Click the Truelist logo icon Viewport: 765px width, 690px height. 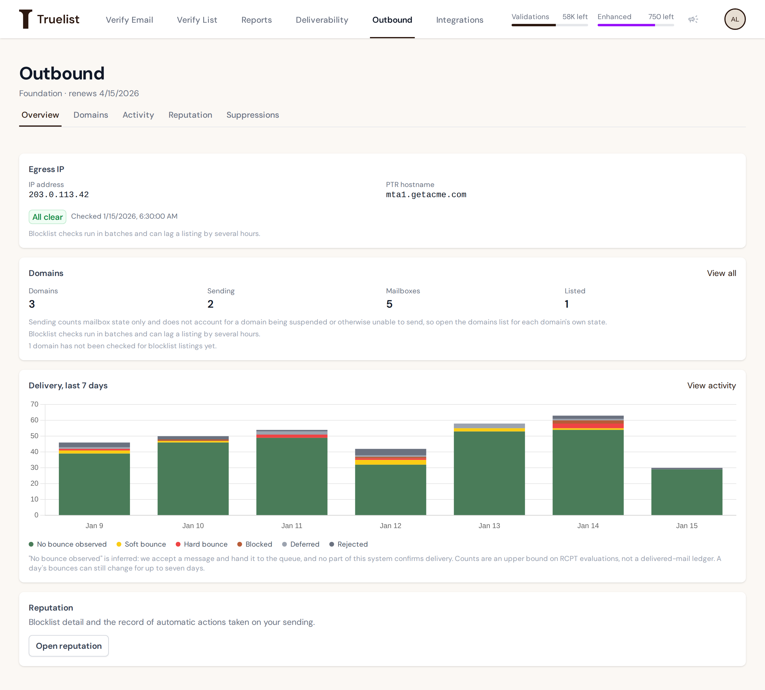(x=25, y=19)
